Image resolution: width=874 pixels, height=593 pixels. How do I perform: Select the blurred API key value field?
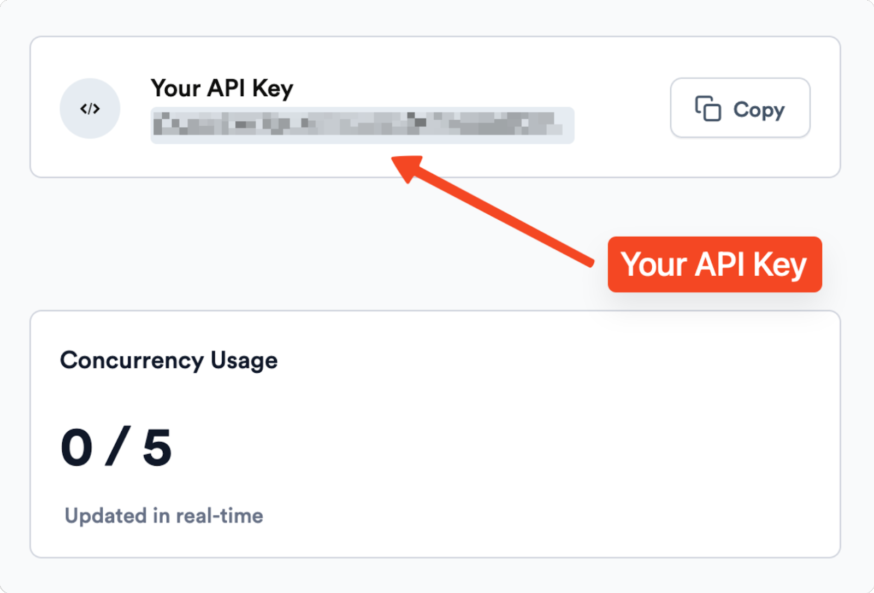tap(362, 126)
